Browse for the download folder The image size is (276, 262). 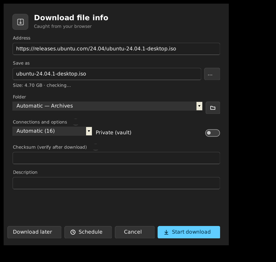(x=213, y=108)
